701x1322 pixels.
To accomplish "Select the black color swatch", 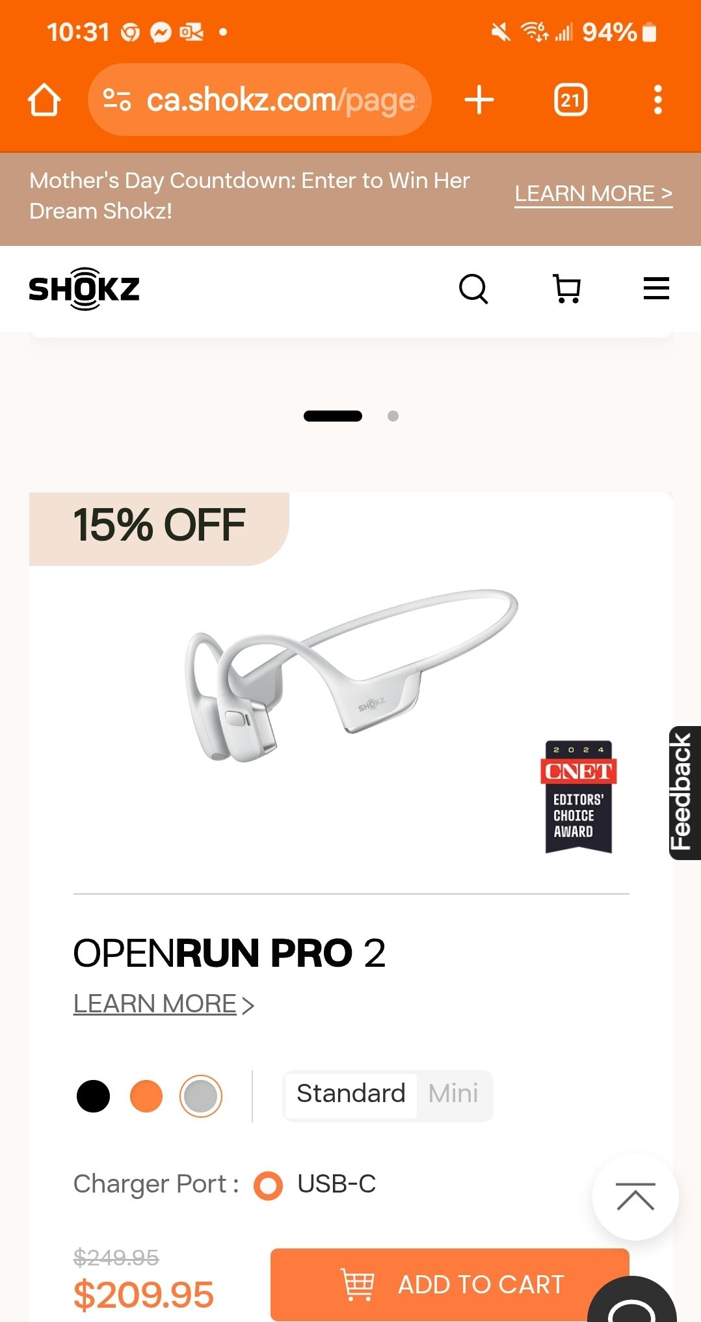I will (x=93, y=1096).
